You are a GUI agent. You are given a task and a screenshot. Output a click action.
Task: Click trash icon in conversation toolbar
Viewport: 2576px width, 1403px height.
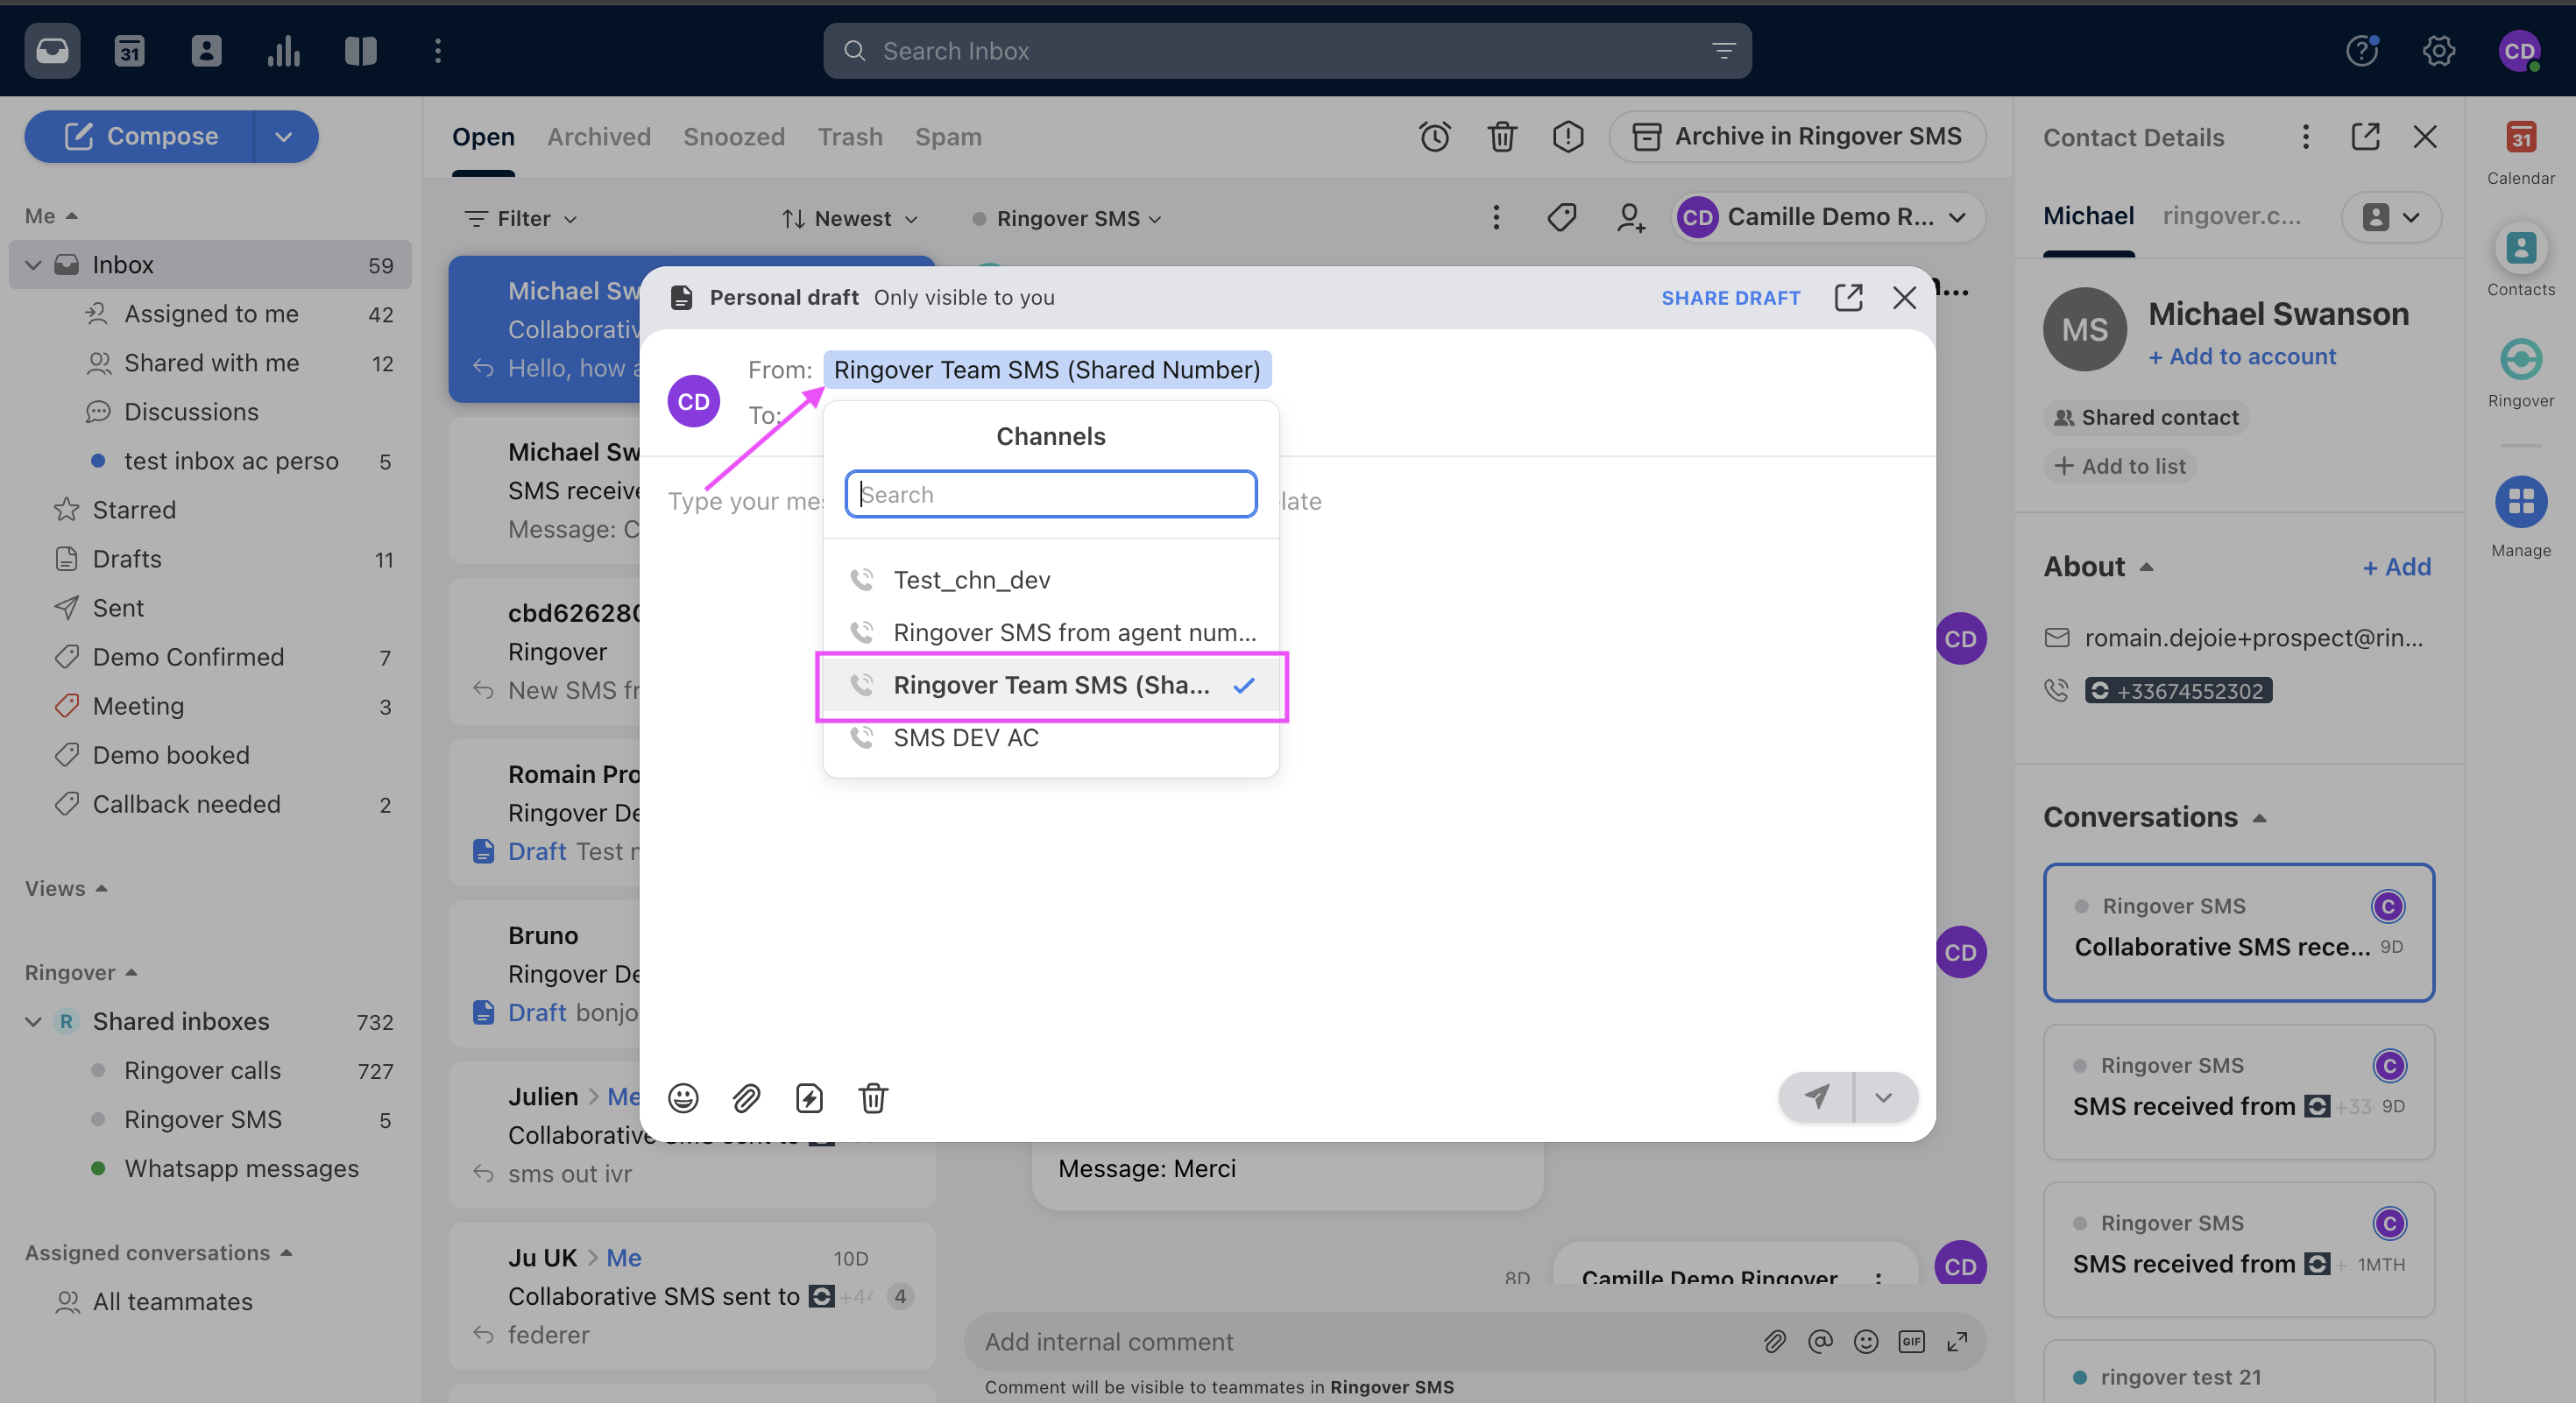1502,136
